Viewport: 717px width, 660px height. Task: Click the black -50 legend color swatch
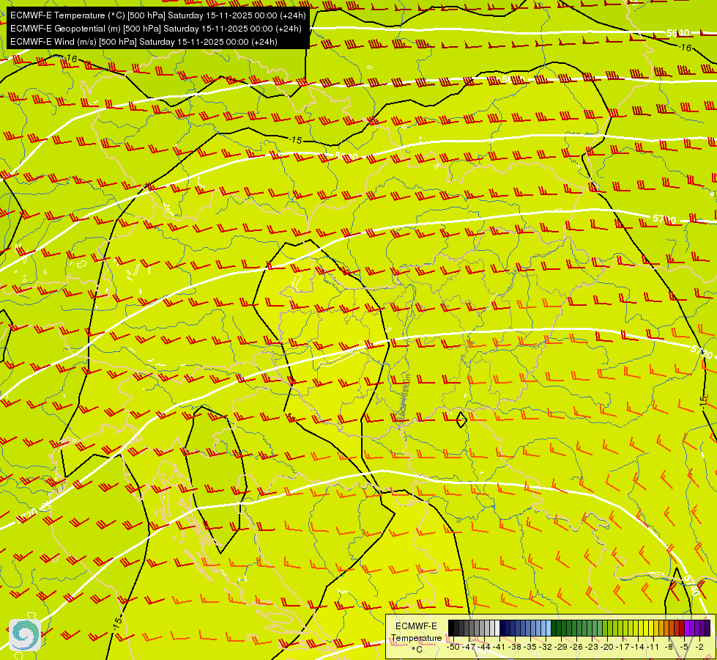tap(451, 628)
